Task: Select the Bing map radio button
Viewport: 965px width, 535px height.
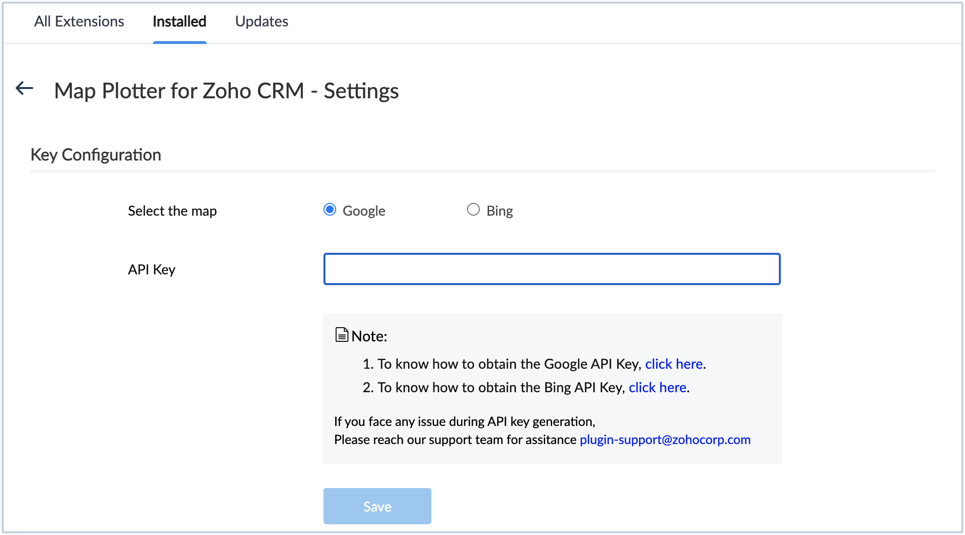Action: point(473,210)
